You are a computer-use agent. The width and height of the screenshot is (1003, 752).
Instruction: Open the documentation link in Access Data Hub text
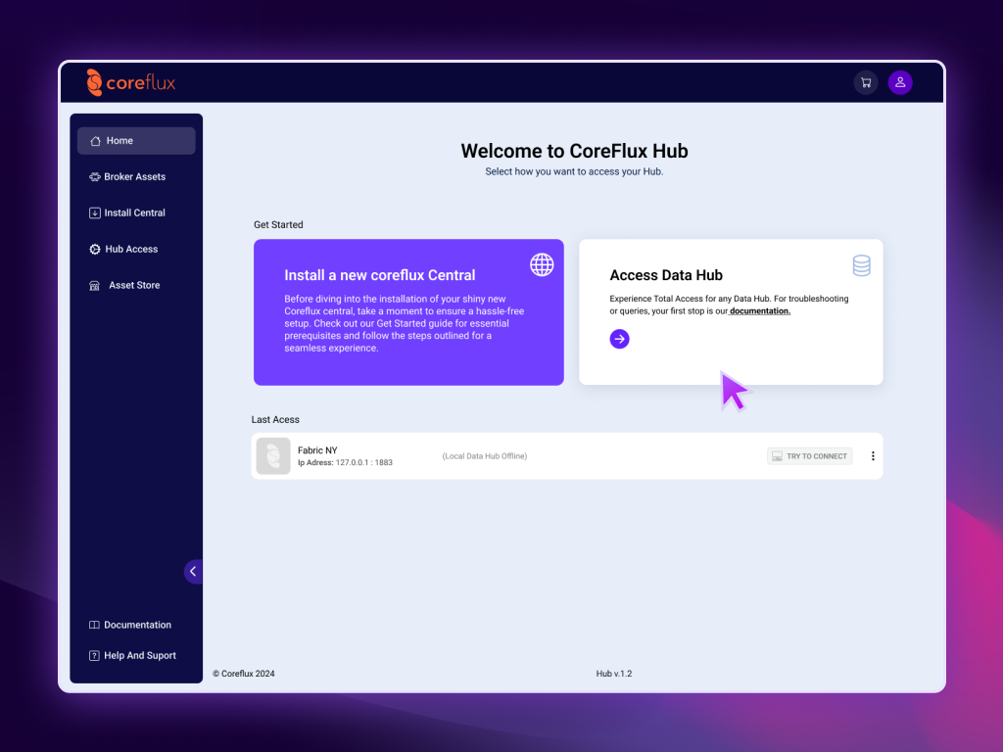[x=760, y=311]
